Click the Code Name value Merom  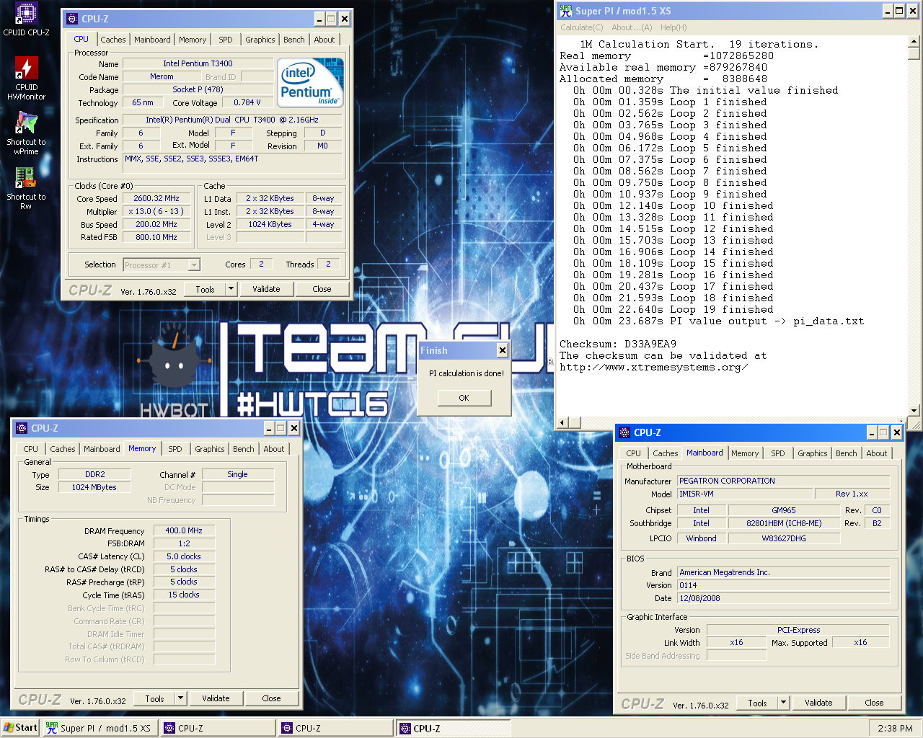click(162, 77)
